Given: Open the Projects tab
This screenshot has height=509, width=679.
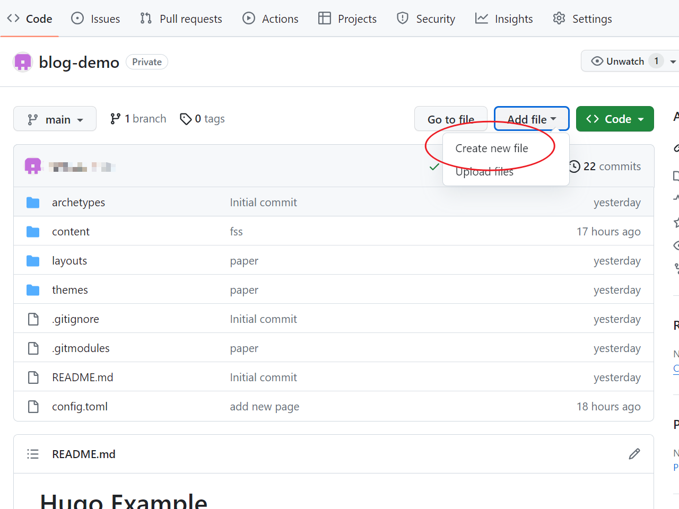Looking at the screenshot, I should point(347,19).
